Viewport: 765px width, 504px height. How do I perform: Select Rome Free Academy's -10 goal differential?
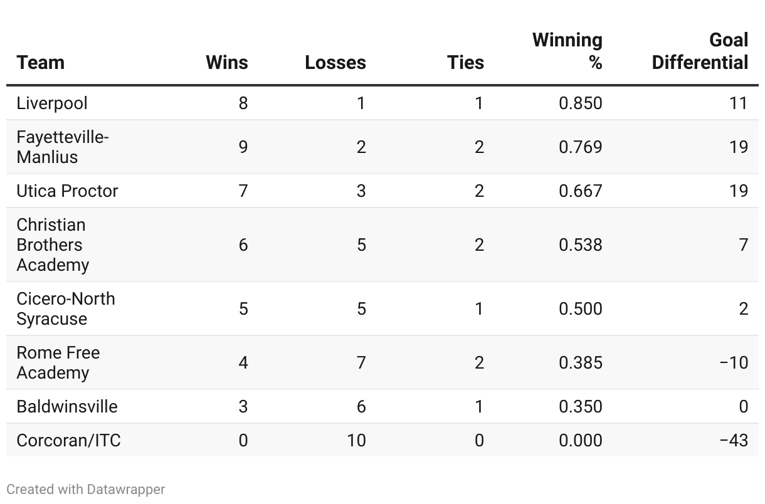pos(733,362)
